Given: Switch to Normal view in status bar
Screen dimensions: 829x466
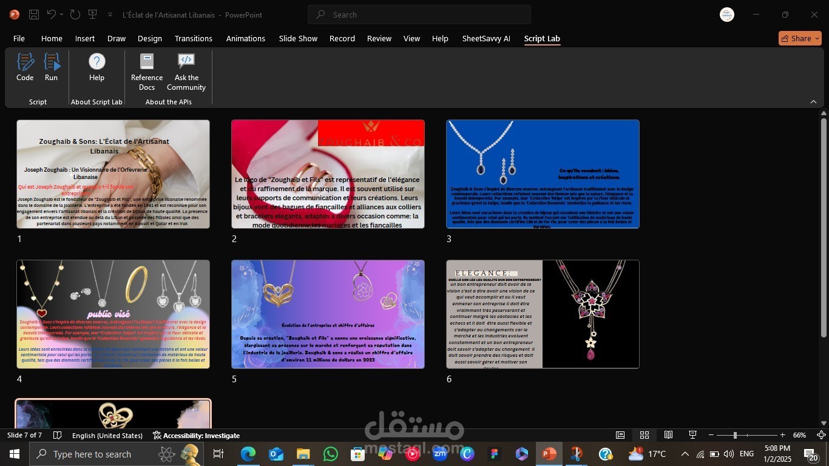Looking at the screenshot, I should click(x=620, y=436).
